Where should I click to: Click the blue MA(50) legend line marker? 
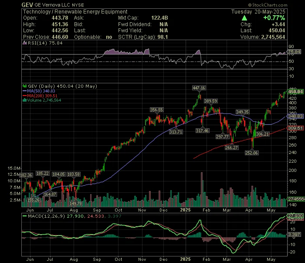tap(24, 91)
